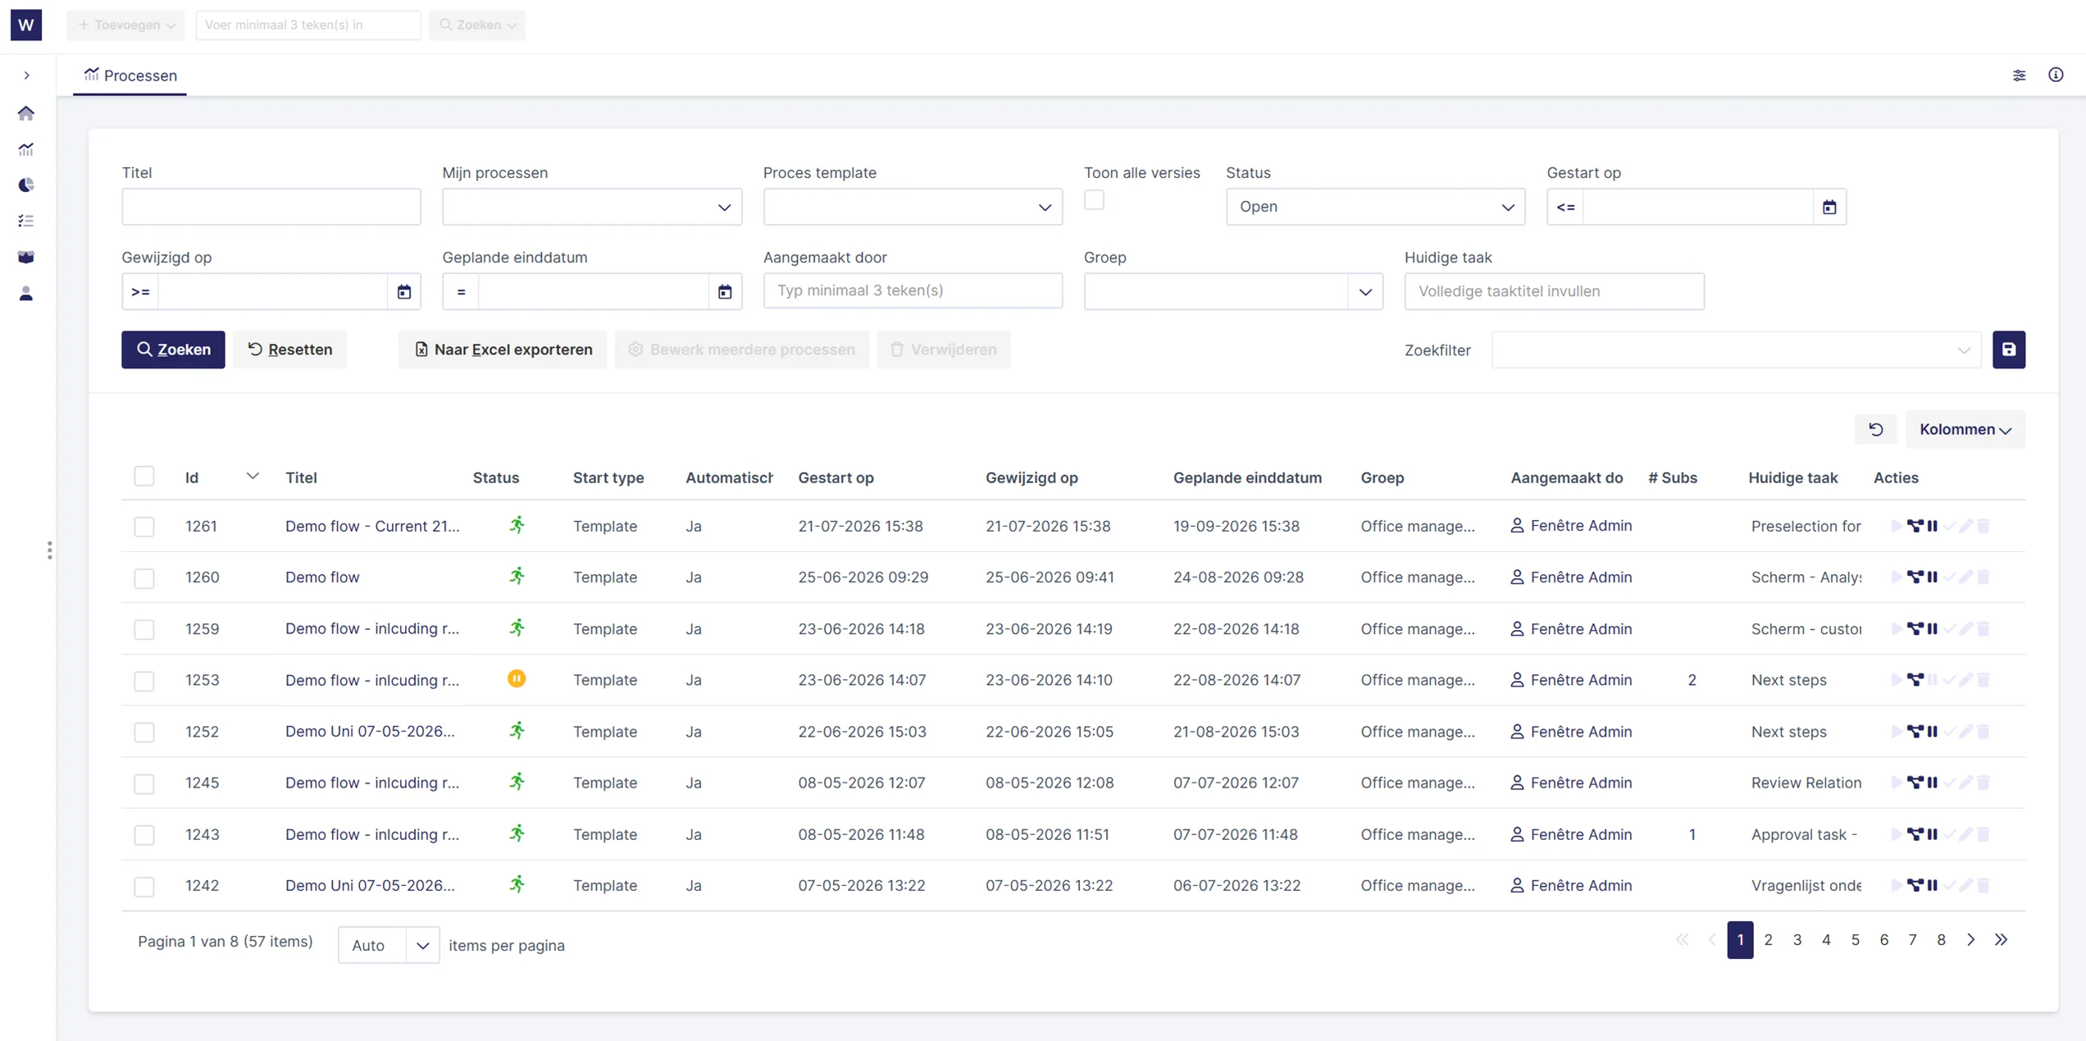Open the Zoekfilter dropdown
2086x1041 pixels.
pos(1736,350)
